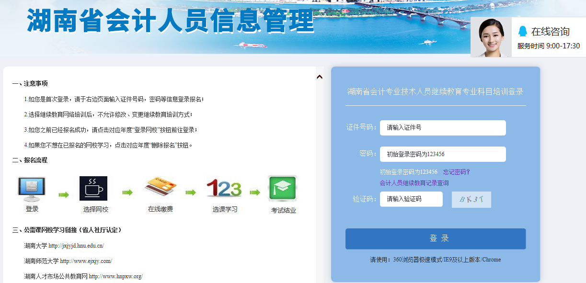
Task: Click the credit card icon for online payment
Action: pos(161,188)
